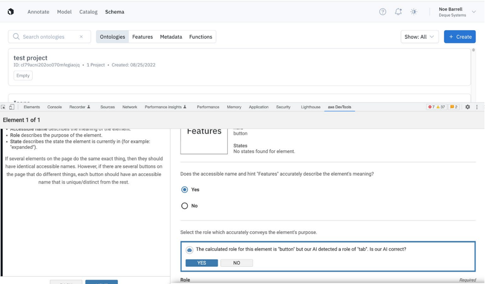This screenshot has height=284, width=487.
Task: Switch to the Features tab
Action: [143, 37]
